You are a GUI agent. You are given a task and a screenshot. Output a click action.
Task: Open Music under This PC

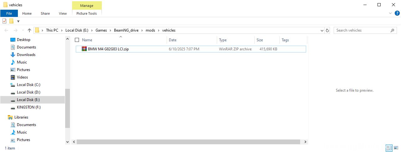22,62
